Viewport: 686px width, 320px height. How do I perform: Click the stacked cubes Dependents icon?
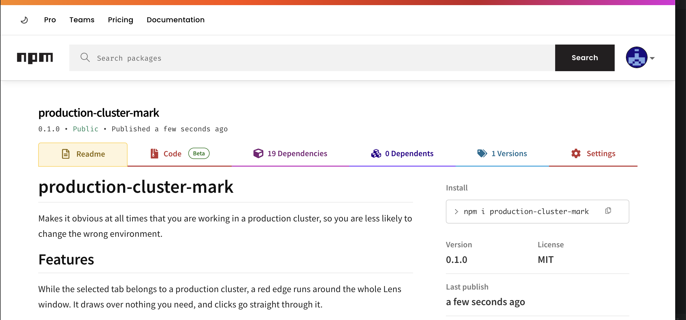click(376, 154)
